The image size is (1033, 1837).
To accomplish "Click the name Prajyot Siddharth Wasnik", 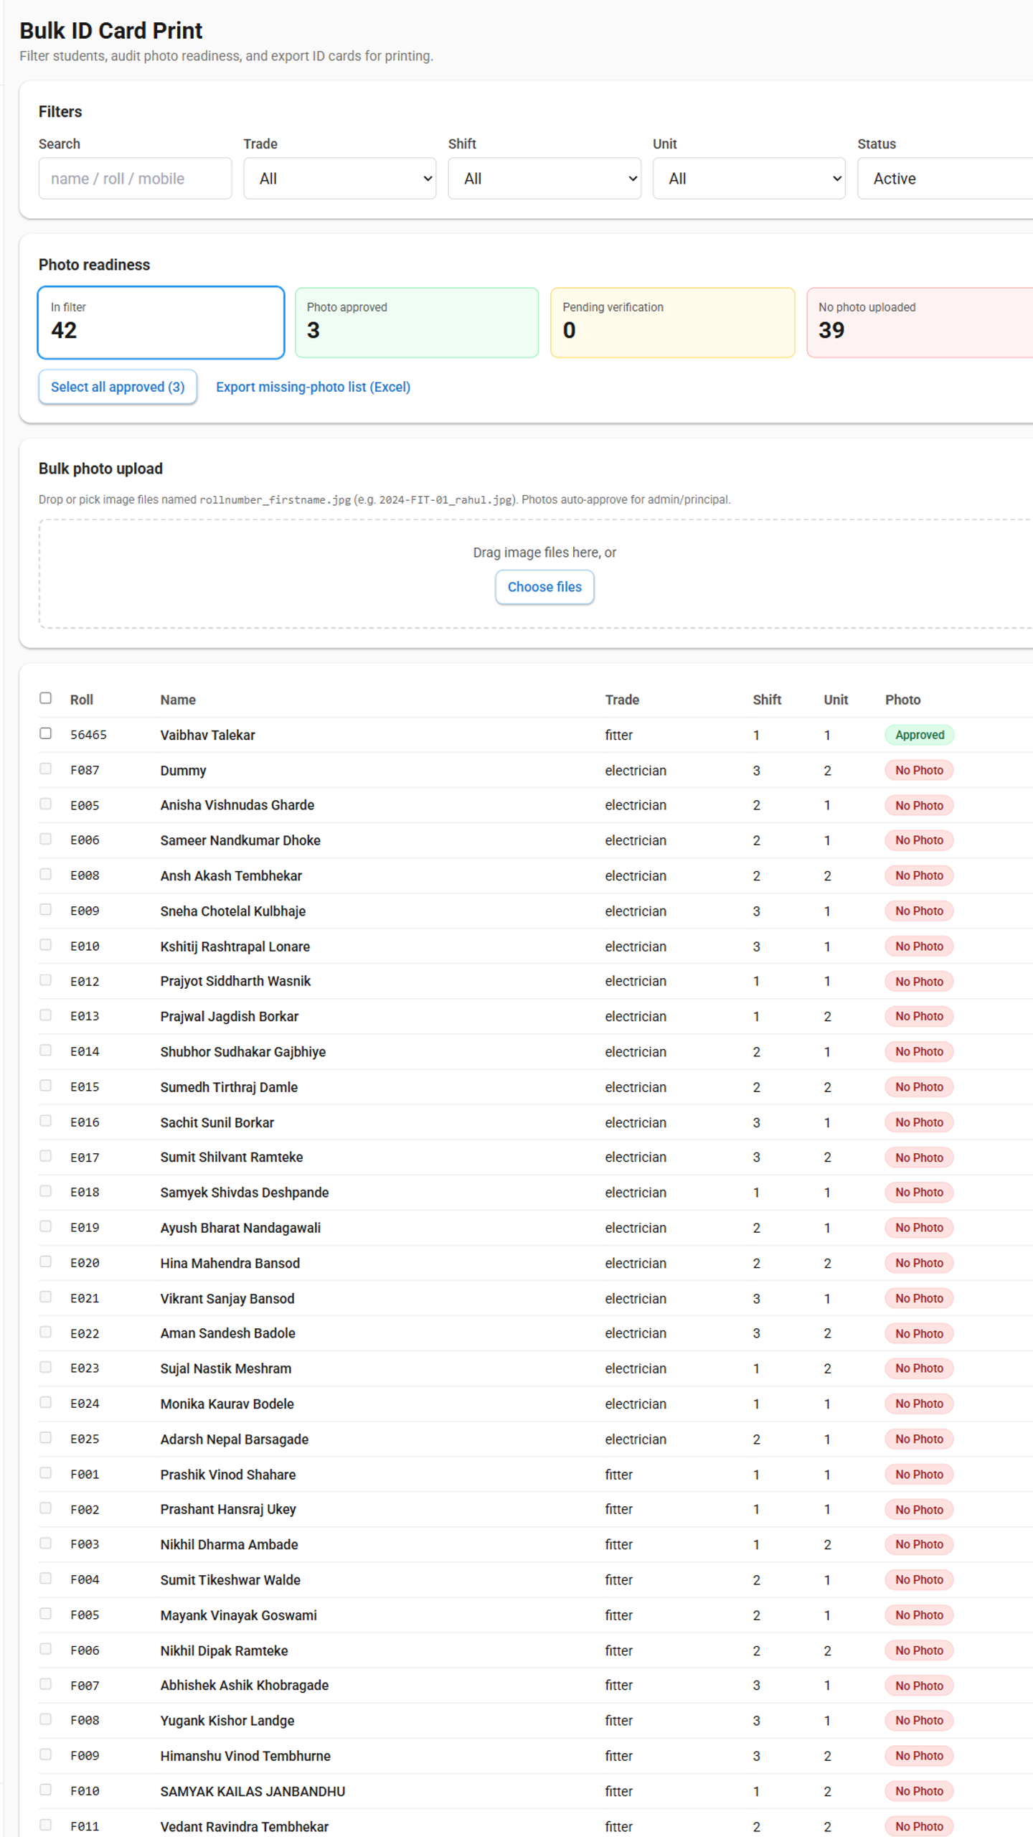I will 235,981.
